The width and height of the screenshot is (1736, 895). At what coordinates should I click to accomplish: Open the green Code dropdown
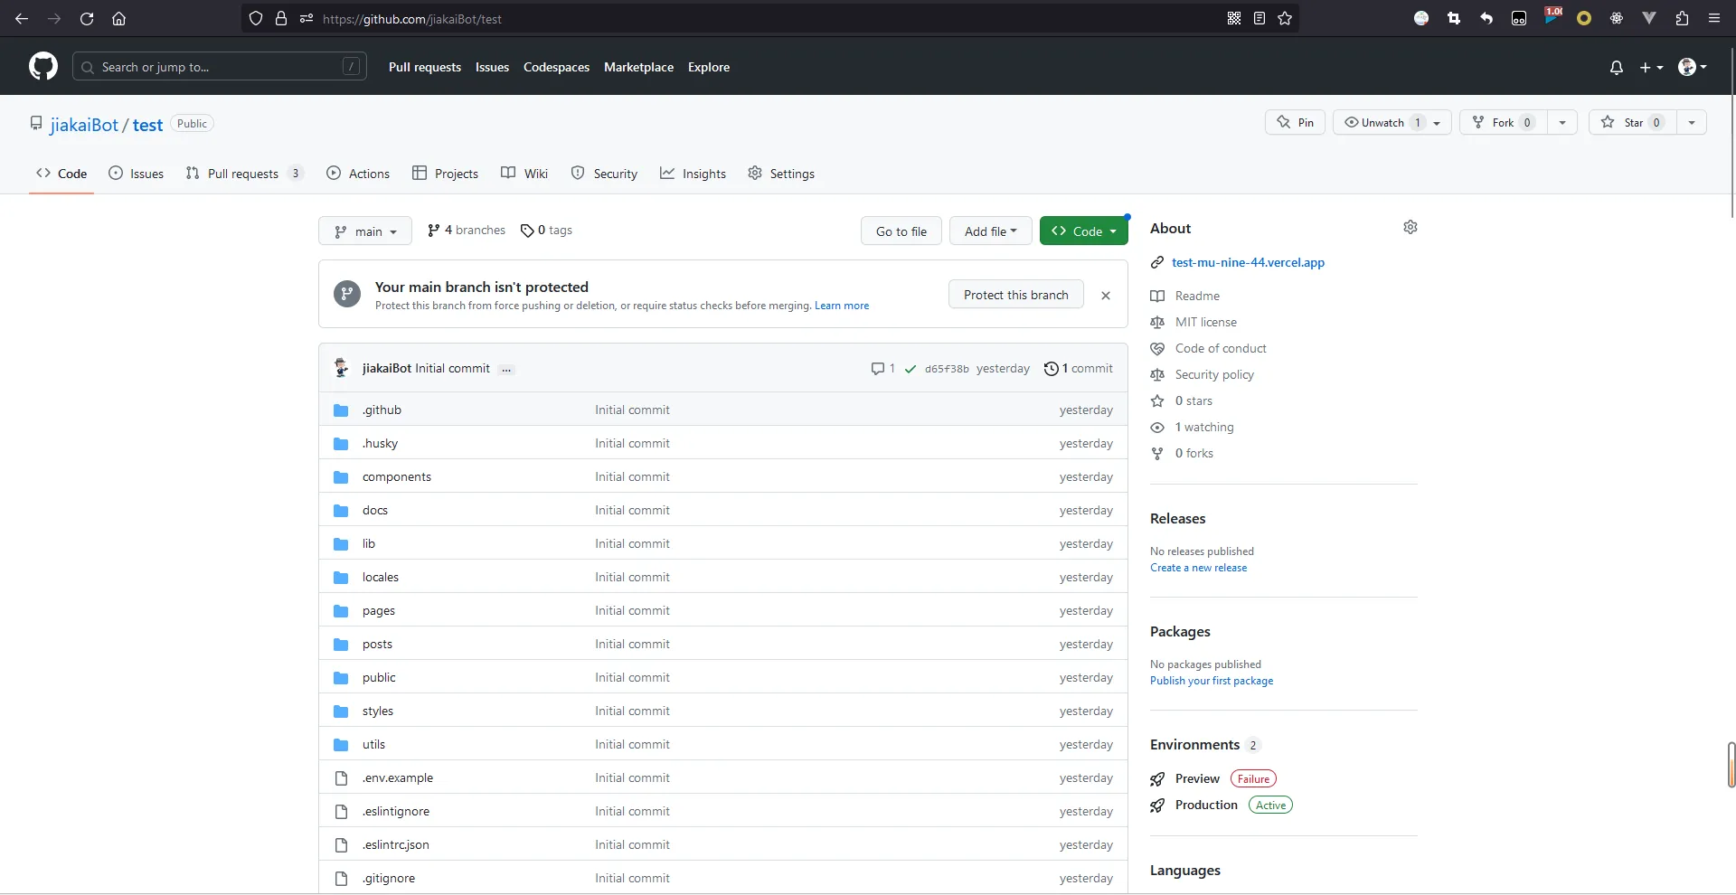1083,231
